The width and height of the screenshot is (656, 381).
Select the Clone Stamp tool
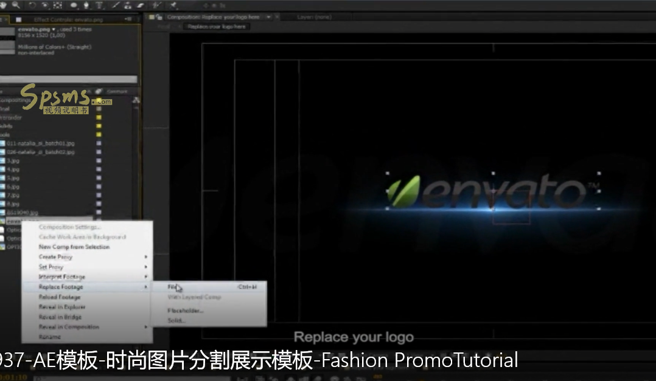[x=128, y=5]
